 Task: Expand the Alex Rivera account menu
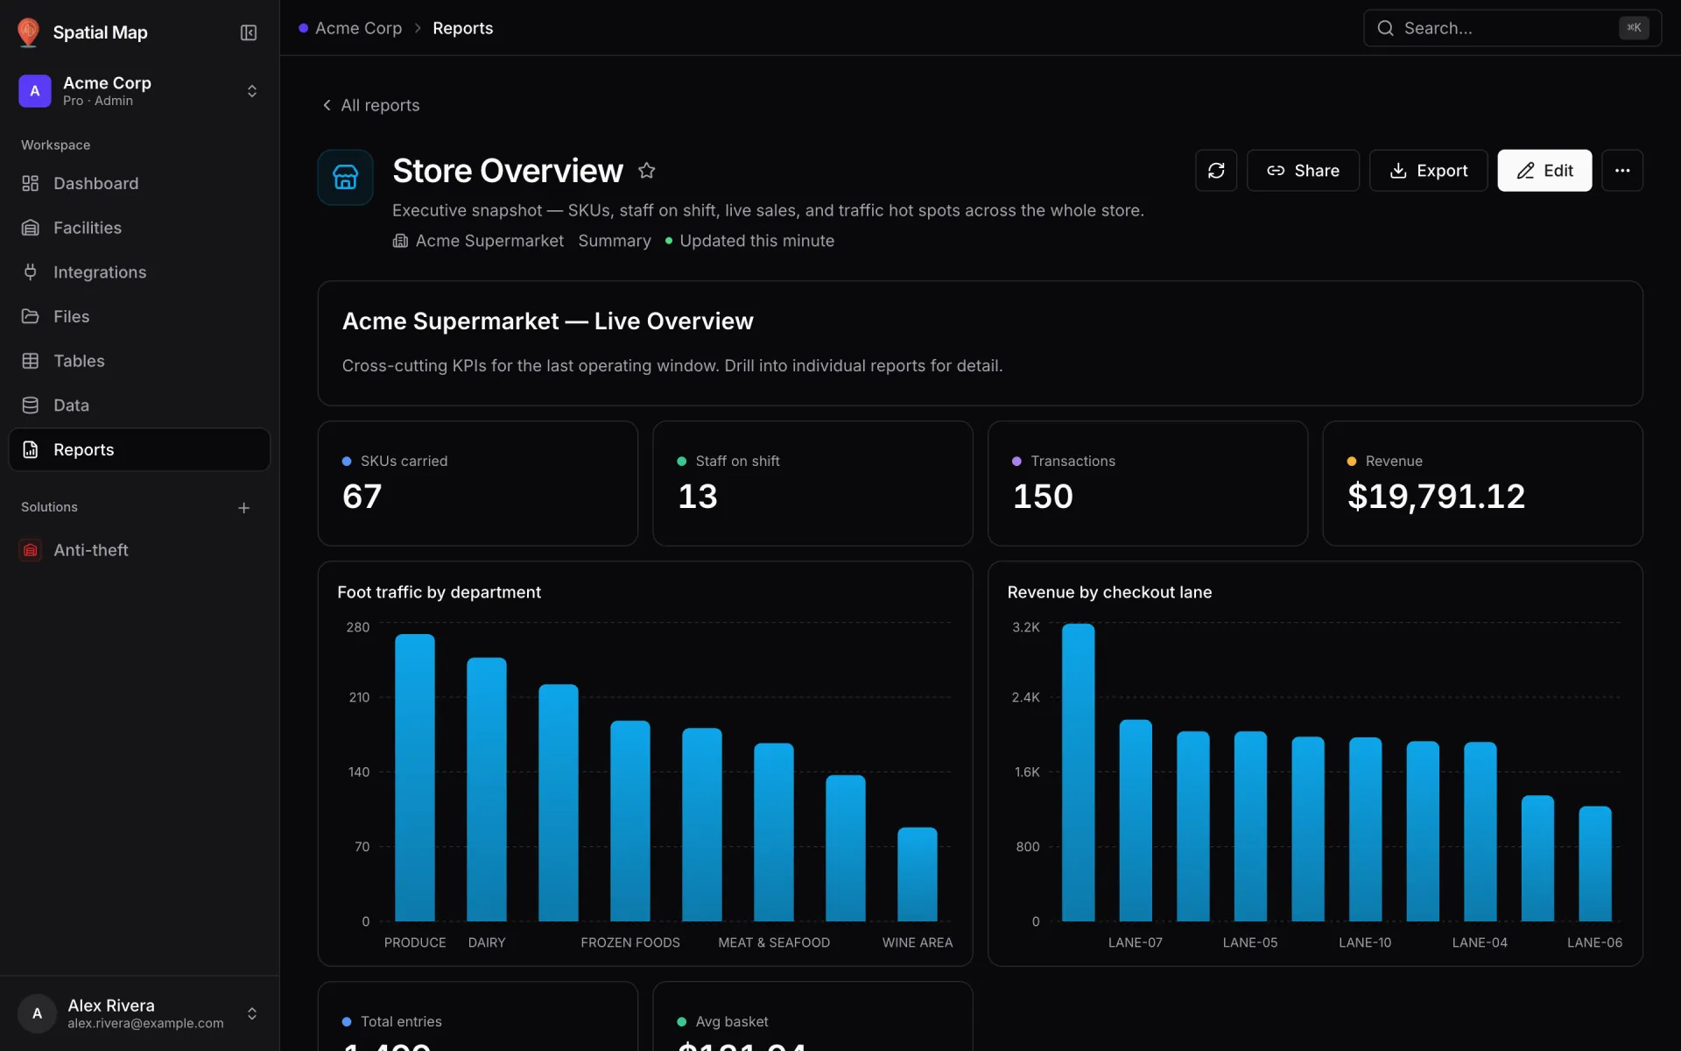pos(140,1013)
